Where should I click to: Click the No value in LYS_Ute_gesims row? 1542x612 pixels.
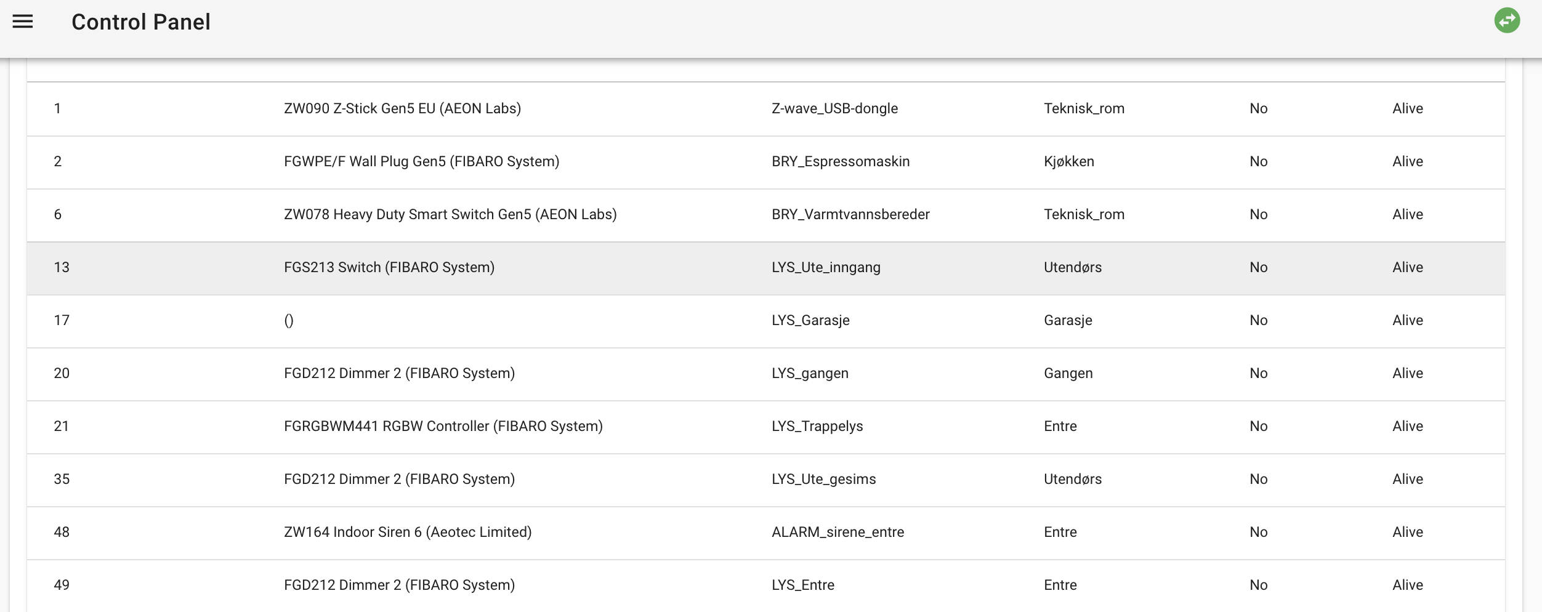pyautogui.click(x=1258, y=480)
